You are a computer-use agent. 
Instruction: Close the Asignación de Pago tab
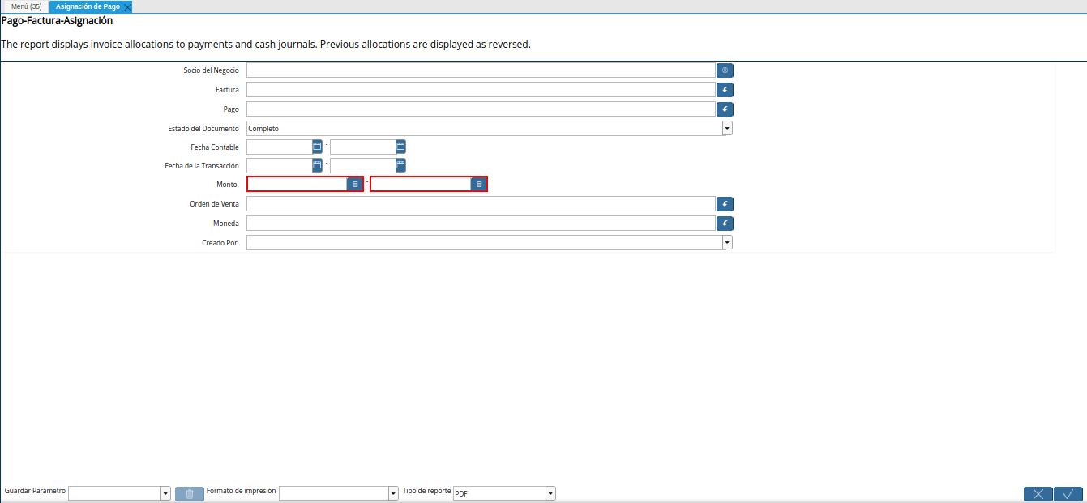[x=127, y=6]
